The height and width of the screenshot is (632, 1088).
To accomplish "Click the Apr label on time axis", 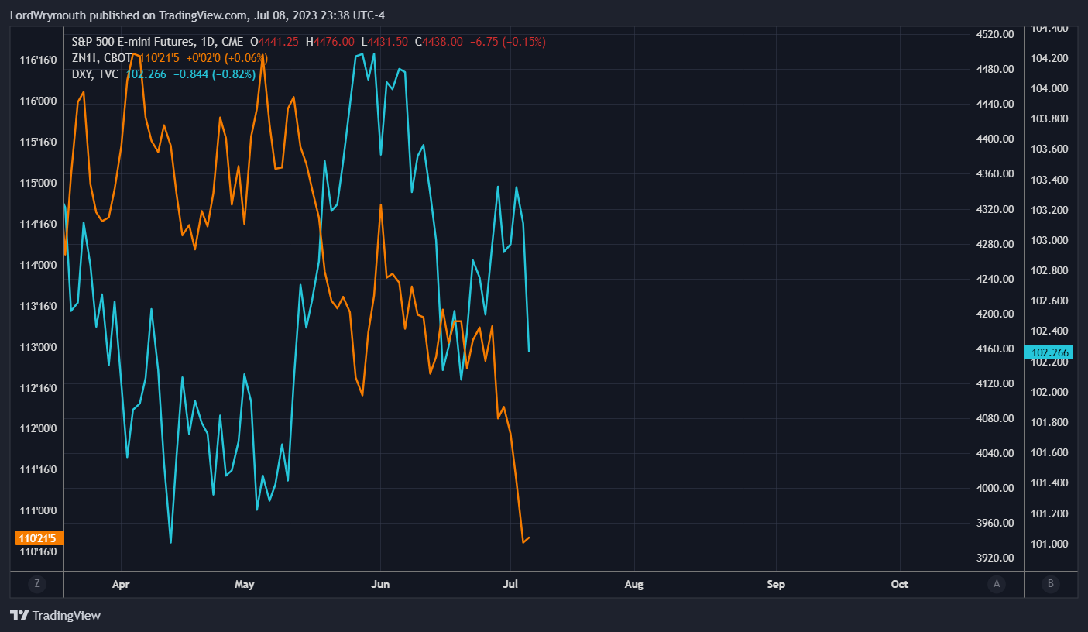I will (x=121, y=584).
